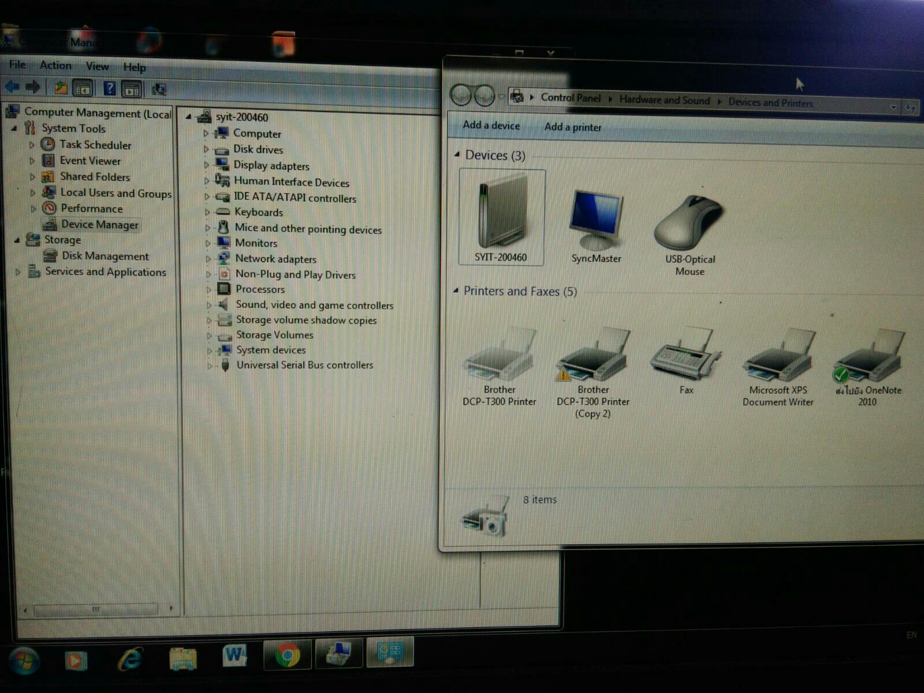The image size is (924, 693).
Task: Expand Human Interface Devices node
Action: (x=207, y=181)
